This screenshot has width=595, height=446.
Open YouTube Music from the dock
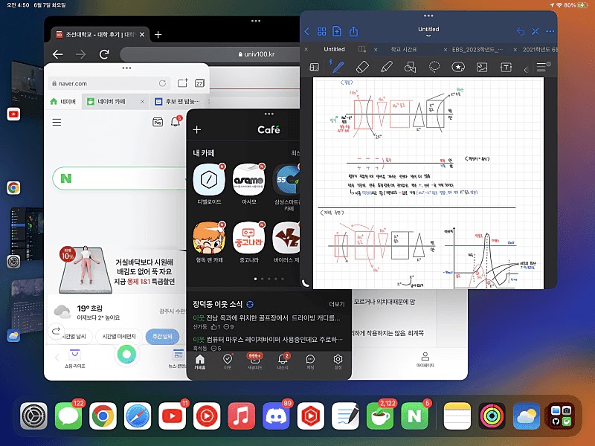tap(207, 416)
